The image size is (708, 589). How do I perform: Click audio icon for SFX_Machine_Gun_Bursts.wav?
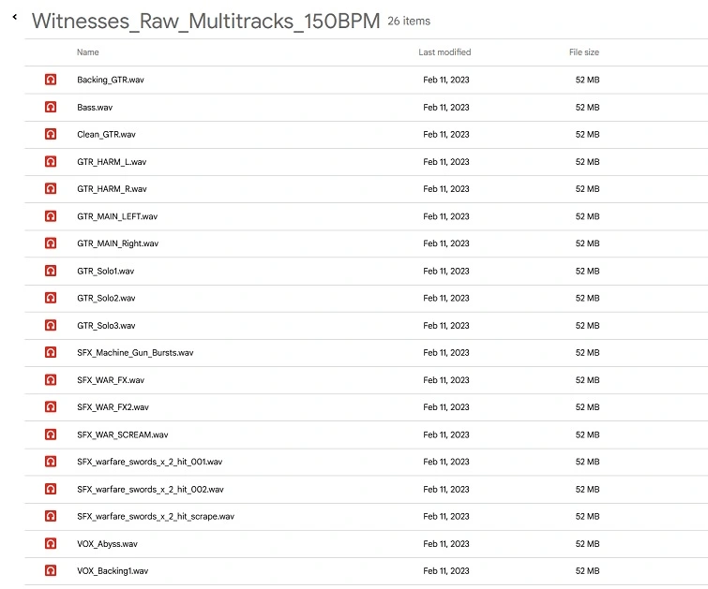point(51,353)
